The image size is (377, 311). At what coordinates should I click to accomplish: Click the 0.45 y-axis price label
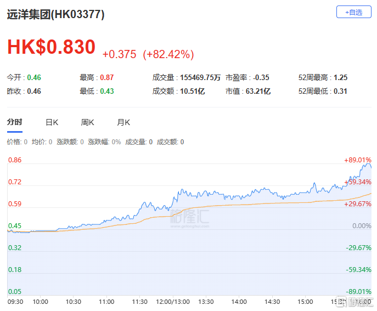pos(15,225)
